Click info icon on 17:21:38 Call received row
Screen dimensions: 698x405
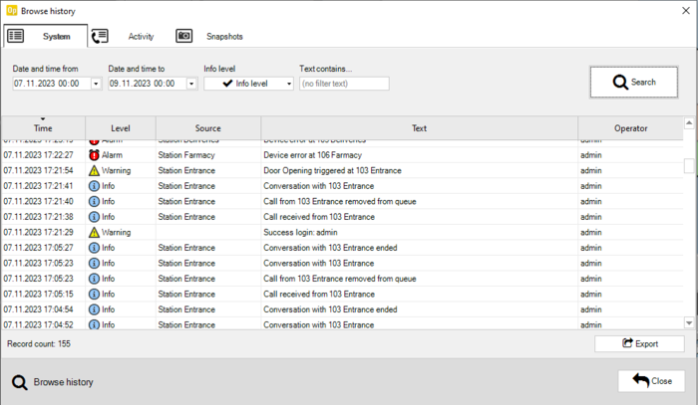[95, 217]
